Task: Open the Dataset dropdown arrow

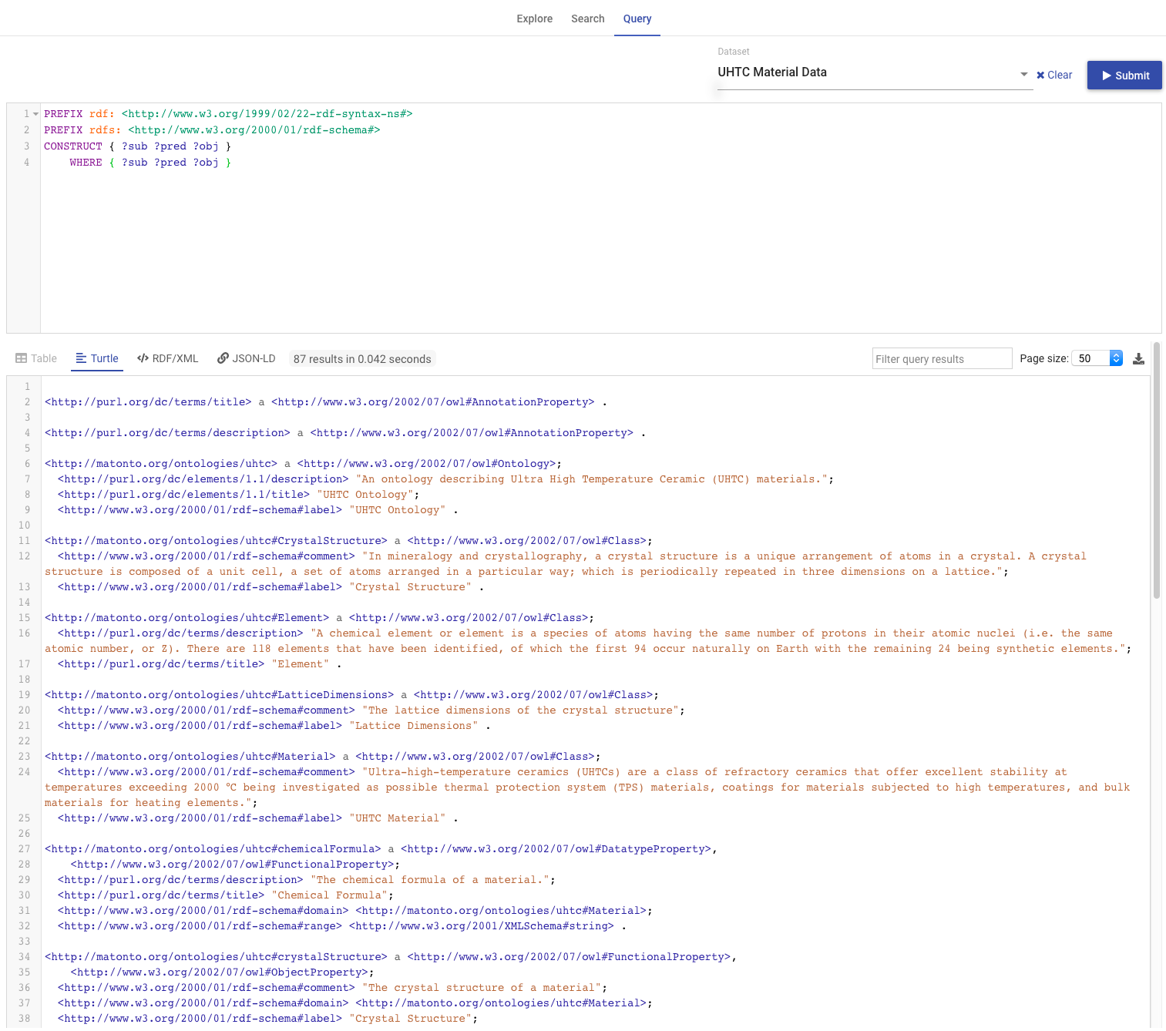Action: point(1023,74)
